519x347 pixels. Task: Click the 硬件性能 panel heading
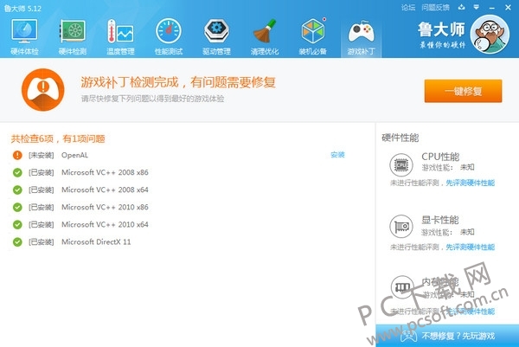point(400,138)
